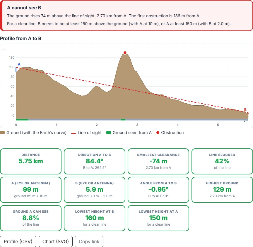The width and height of the screenshot is (253, 247).
Task: Click the 'ground 3.9 m + 2.0 m' subtext
Action: point(95,196)
